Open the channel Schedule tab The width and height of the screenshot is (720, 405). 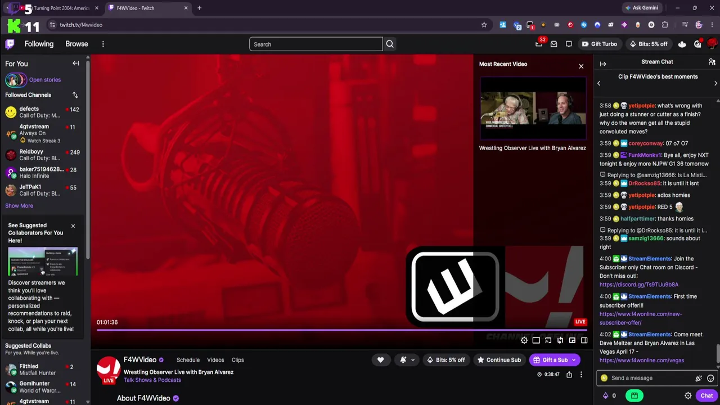coord(188,360)
